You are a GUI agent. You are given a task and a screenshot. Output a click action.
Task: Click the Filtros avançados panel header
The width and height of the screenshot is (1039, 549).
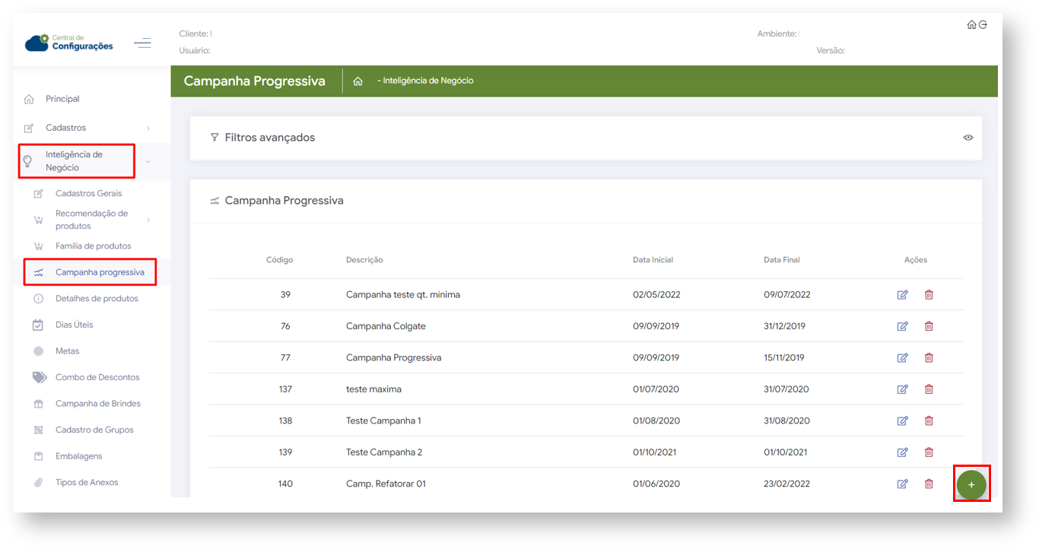[270, 138]
